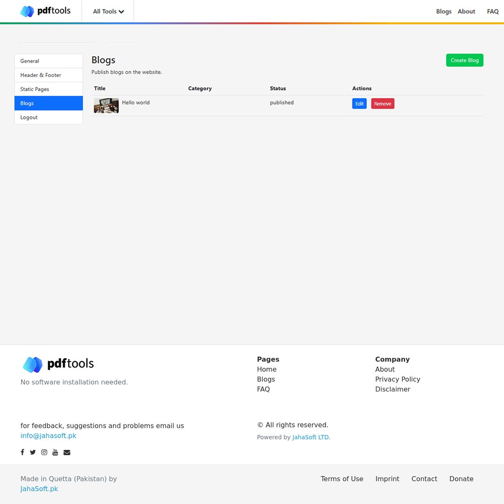Open the Hello world blog thumbnail

click(x=106, y=105)
